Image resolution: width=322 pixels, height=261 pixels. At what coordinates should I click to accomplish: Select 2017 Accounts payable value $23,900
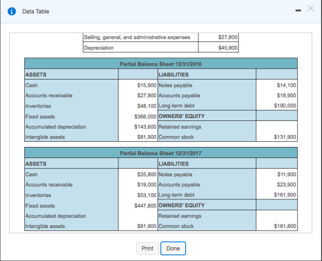(286, 184)
